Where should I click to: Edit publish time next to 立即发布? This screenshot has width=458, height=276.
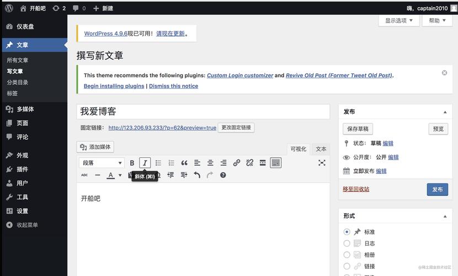[x=381, y=171]
